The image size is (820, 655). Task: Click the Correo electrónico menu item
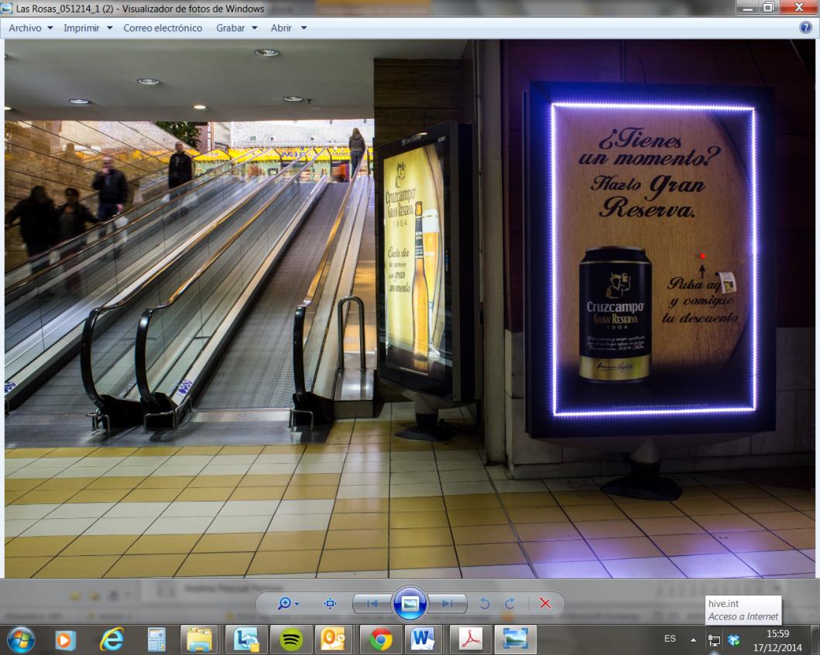tap(163, 28)
